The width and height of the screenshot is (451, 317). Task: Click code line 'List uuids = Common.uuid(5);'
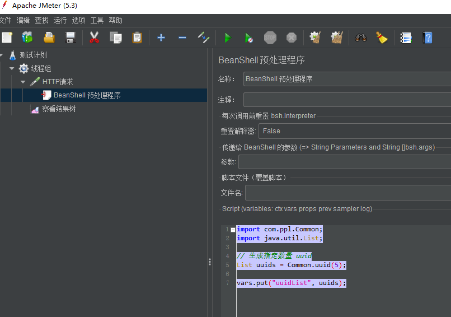pyautogui.click(x=292, y=265)
